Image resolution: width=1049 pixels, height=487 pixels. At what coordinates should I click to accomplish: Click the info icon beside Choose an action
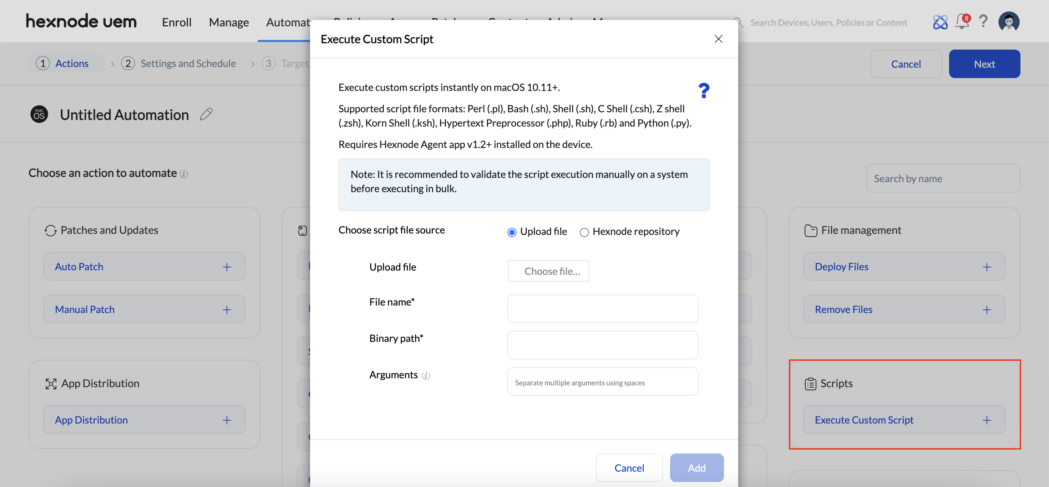click(x=184, y=174)
